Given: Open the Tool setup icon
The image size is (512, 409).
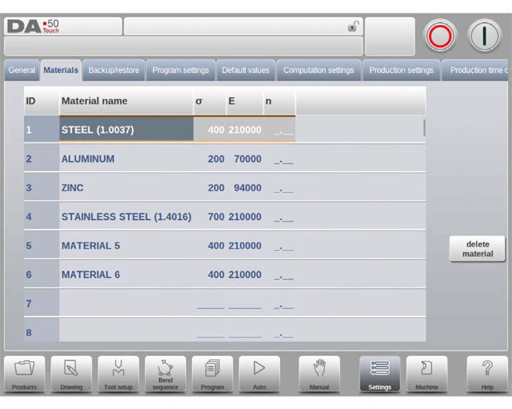Looking at the screenshot, I should 118,374.
